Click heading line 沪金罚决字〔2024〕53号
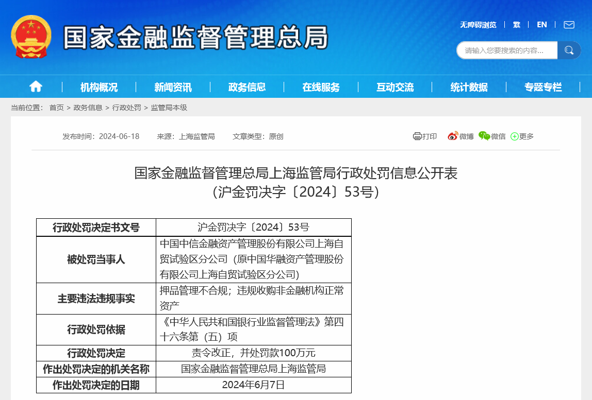Image resolution: width=592 pixels, height=400 pixels. coord(296,192)
